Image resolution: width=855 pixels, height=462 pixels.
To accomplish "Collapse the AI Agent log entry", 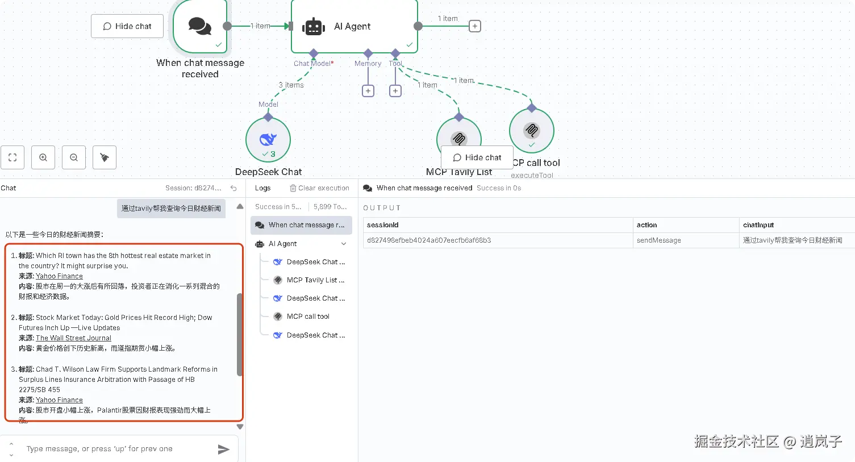I will point(344,244).
